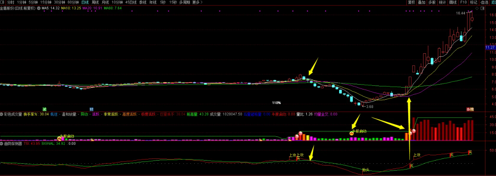Image resolution: width=496 pixels, height=176 pixels.
Task: Select the 15秒 period tab
Action: point(173,2)
